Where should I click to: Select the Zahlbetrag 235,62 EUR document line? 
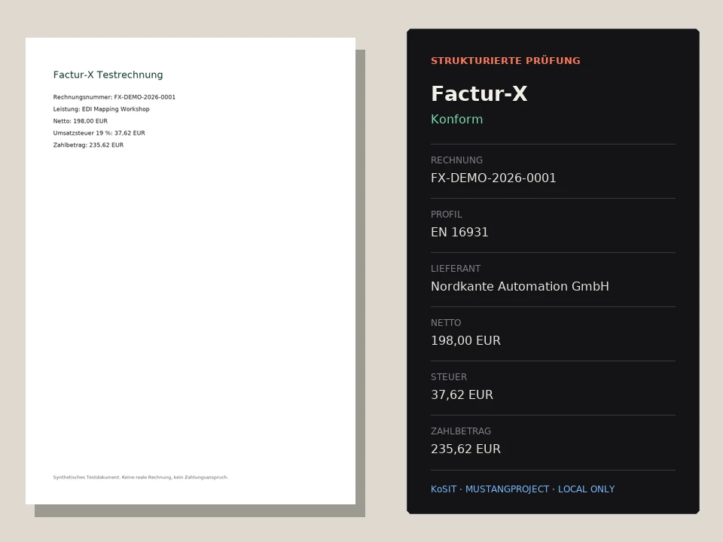pyautogui.click(x=88, y=145)
